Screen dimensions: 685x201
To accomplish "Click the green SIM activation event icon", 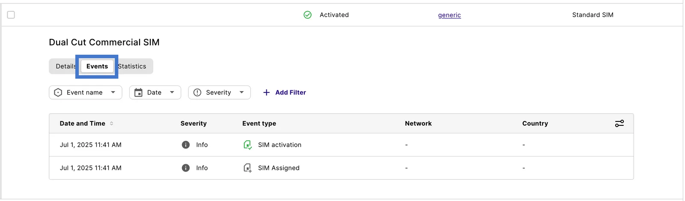I will (x=247, y=145).
